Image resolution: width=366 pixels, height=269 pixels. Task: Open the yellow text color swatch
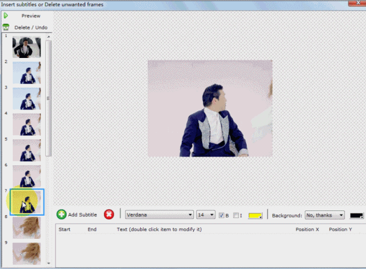255,216
